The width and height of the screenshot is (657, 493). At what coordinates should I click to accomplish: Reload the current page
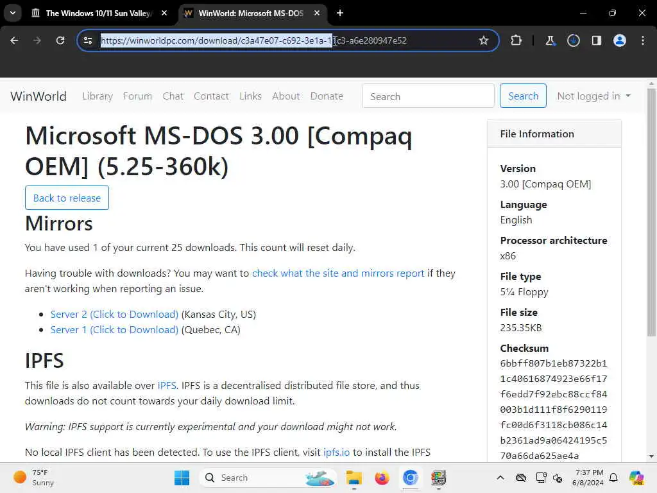60,40
